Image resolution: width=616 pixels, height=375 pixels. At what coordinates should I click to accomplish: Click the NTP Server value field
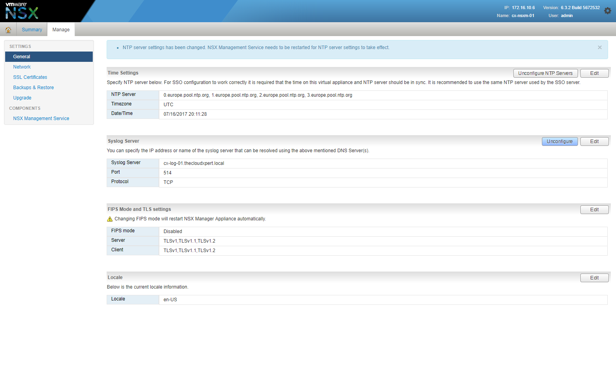(x=258, y=95)
